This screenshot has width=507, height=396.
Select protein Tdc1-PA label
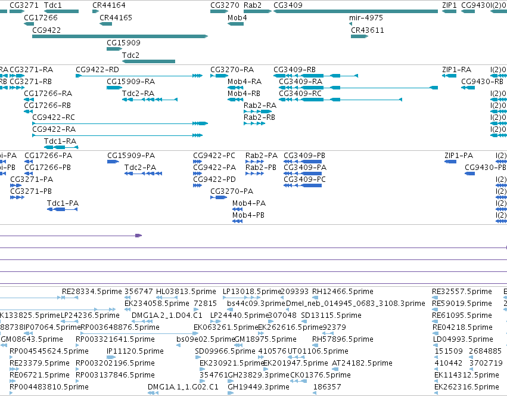pos(63,203)
